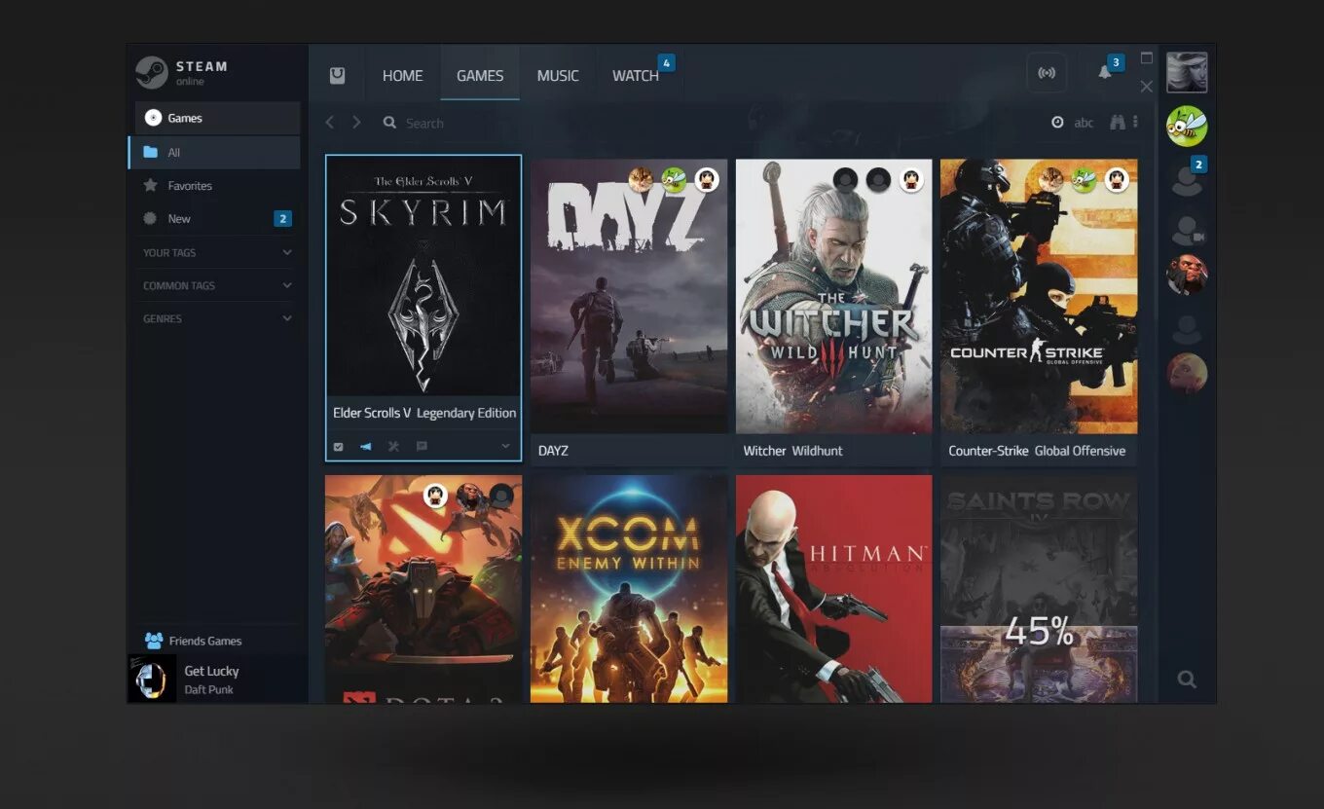Open the dimmed orange-haired friend avatar
Image resolution: width=1324 pixels, height=809 pixels.
click(1187, 373)
